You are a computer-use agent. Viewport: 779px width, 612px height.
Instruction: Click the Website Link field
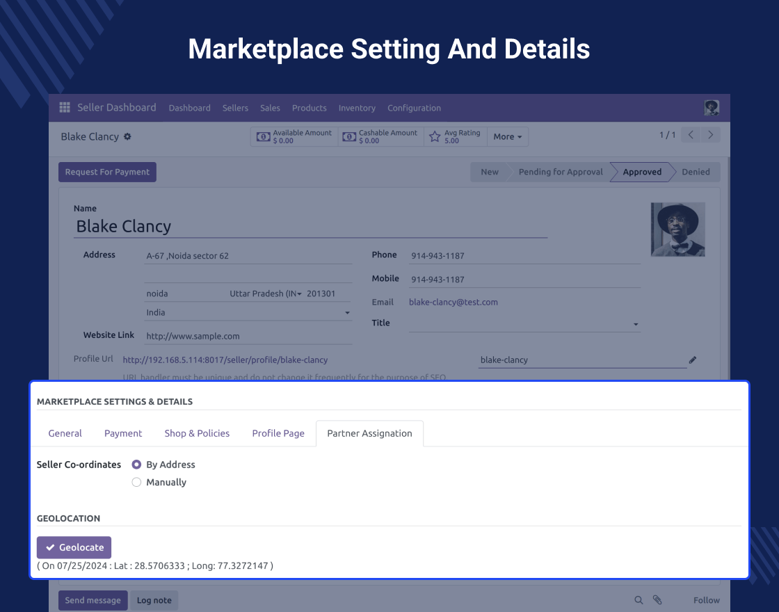(x=248, y=337)
